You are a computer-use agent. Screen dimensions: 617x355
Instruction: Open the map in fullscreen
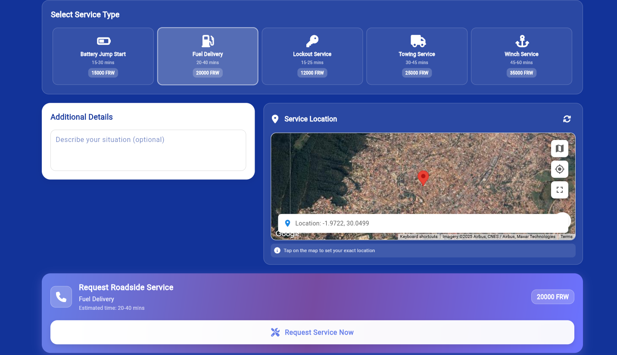(x=559, y=190)
